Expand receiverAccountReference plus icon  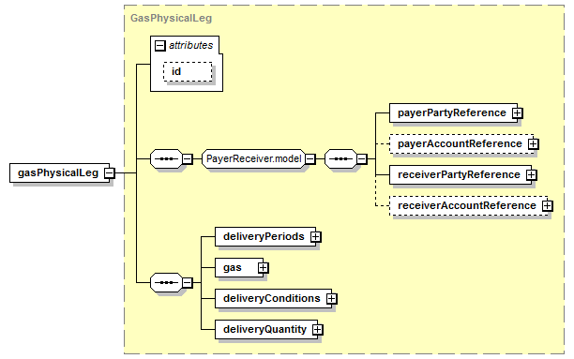[548, 206]
